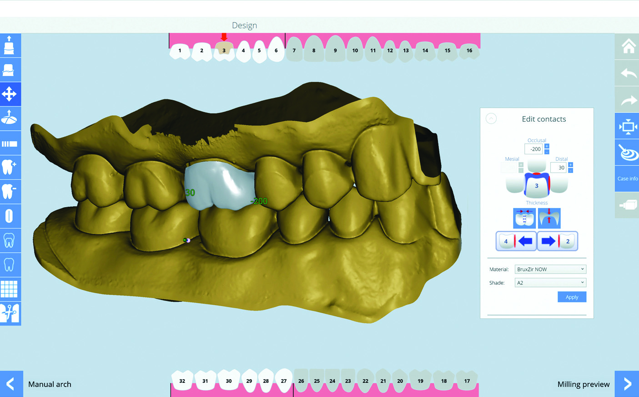Open Case info
639x397 pixels.
point(627,178)
